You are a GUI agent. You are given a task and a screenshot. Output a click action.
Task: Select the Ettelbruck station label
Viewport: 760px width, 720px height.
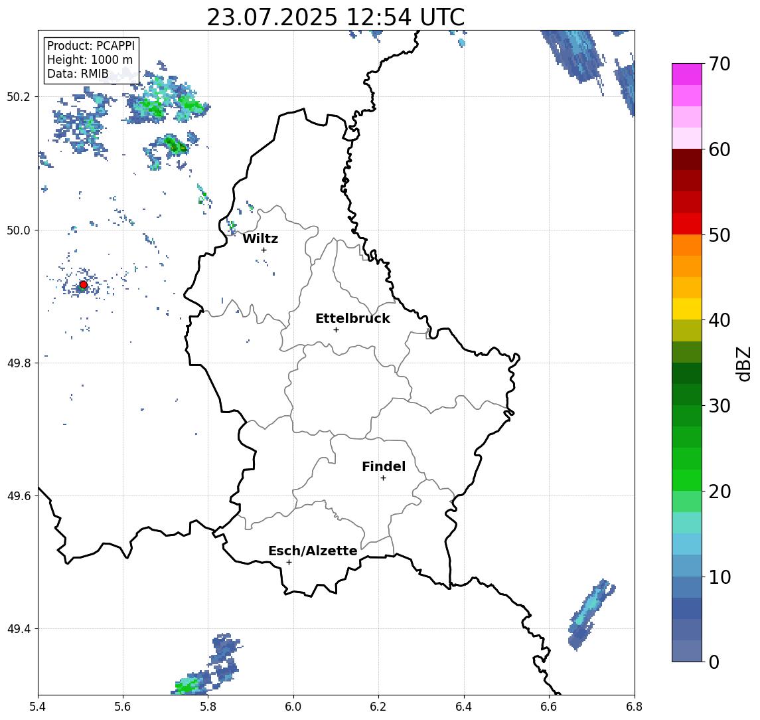[x=352, y=318]
